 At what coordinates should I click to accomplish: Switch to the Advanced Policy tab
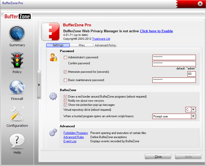tap(105, 45)
